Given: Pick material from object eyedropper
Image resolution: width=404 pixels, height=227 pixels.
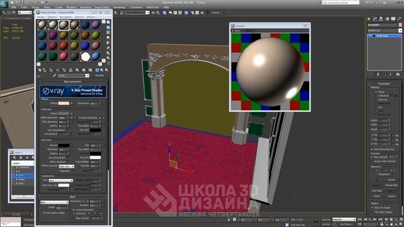Looking at the screenshot, I should click(54, 76).
